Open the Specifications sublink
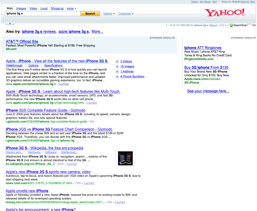The width and height of the screenshot is (257, 211). [54, 65]
